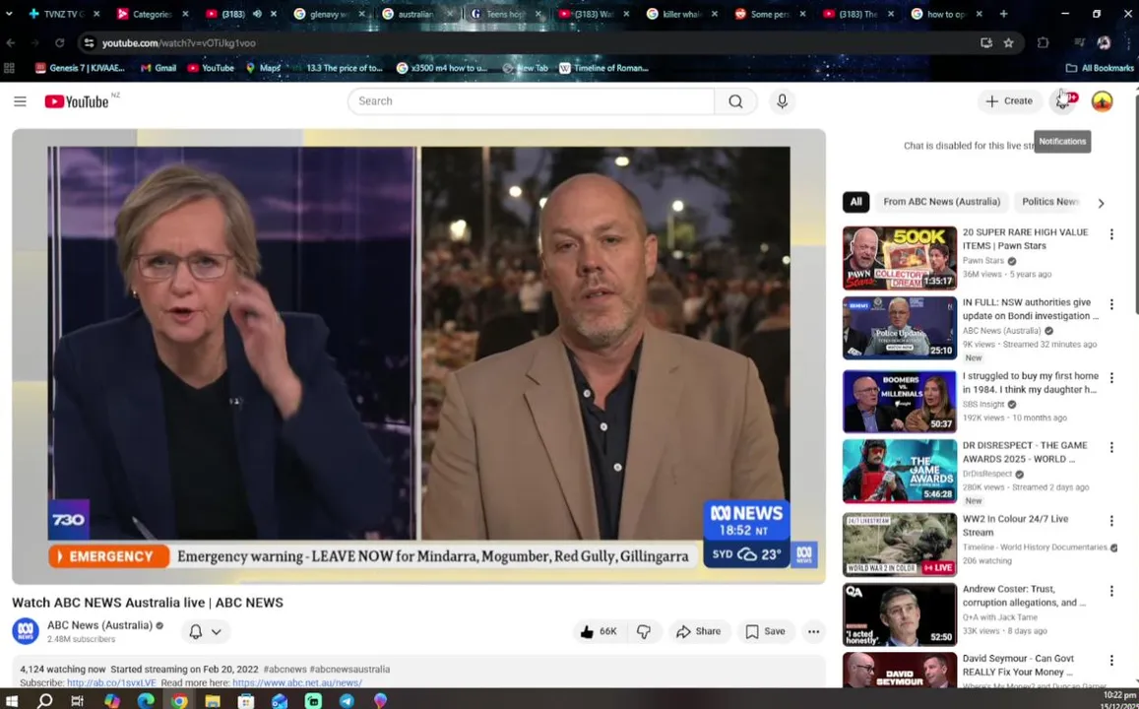Open the more actions menu beside Save
The image size is (1139, 709).
pyautogui.click(x=813, y=631)
